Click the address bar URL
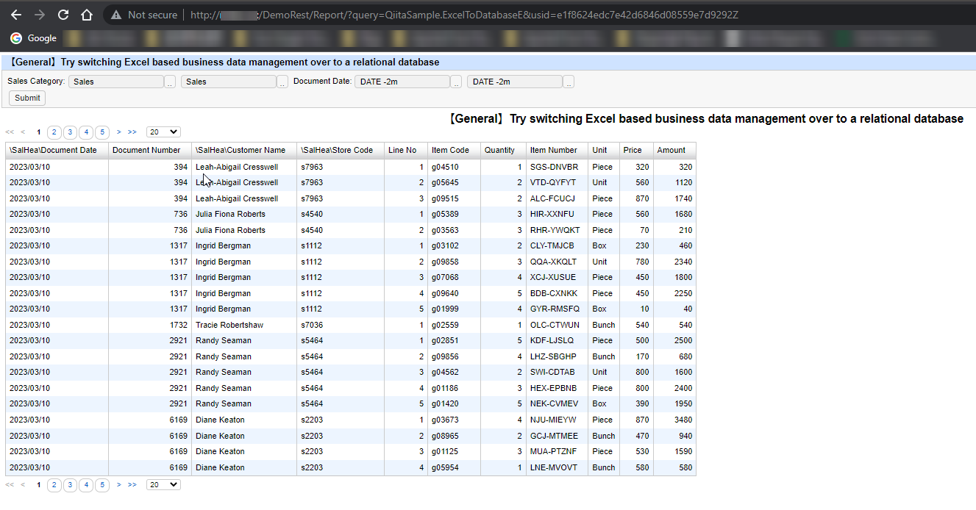The image size is (976, 510). (463, 15)
